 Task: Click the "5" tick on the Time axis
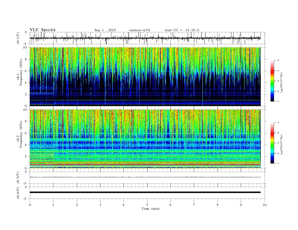[147, 205]
